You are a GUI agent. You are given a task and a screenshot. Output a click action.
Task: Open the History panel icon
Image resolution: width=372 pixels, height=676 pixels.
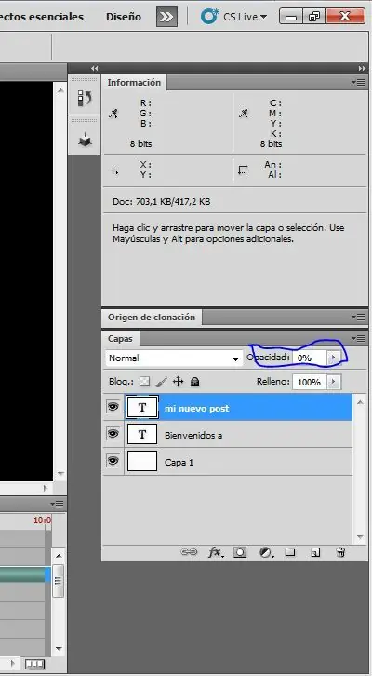click(85, 99)
